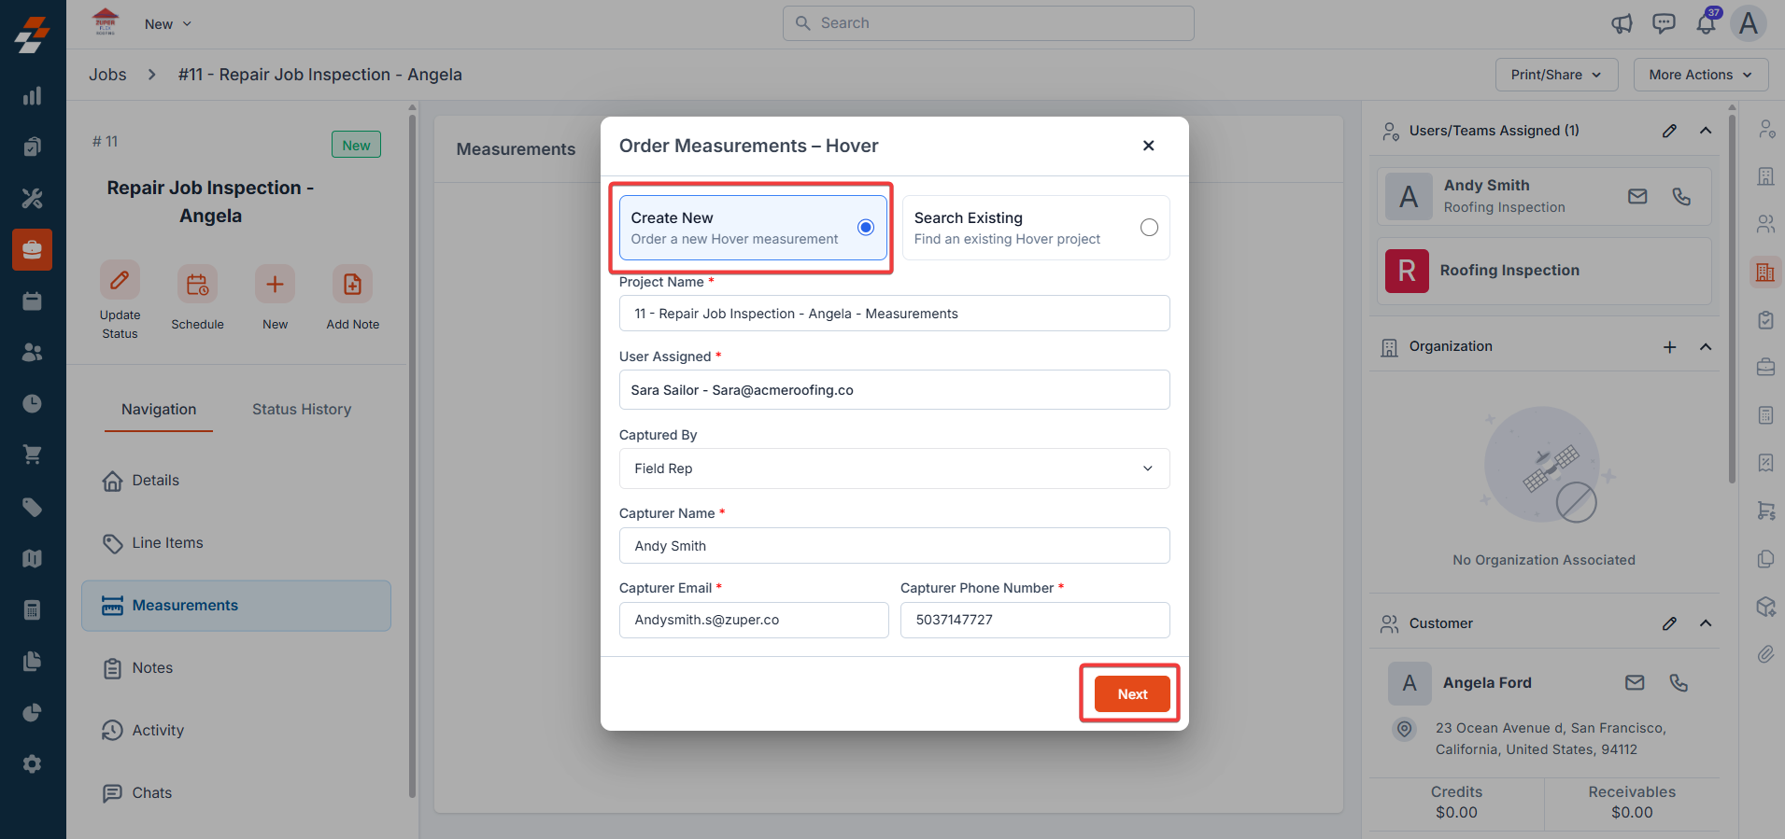Collapse the Customer section

pos(1706,623)
